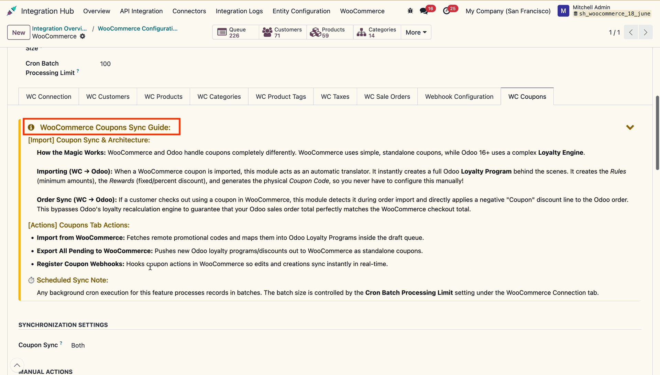Click the scroll-to-top circle arrow button
Viewport: 660px width, 375px height.
point(17,365)
